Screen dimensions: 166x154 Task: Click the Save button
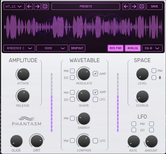click(x=154, y=6)
